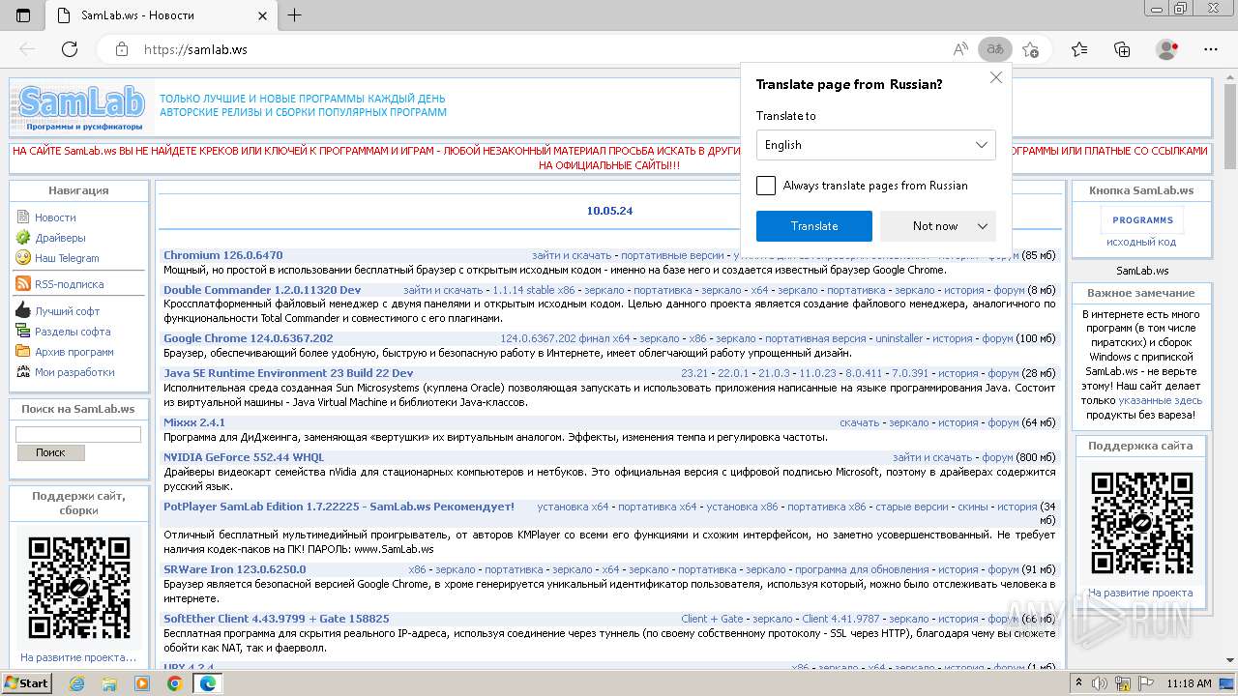1238x696 pixels.
Task: Open the Favorites list icon
Action: tap(1079, 49)
